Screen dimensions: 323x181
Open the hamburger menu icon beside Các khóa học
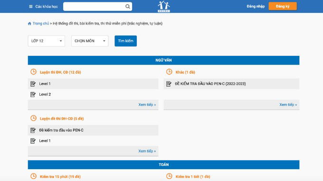31,7
